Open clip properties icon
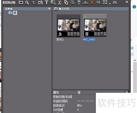 tap(98, 2)
